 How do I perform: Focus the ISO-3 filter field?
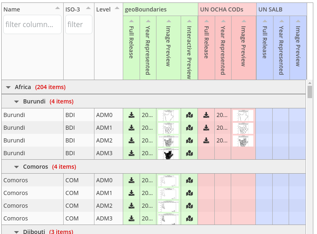pos(79,25)
